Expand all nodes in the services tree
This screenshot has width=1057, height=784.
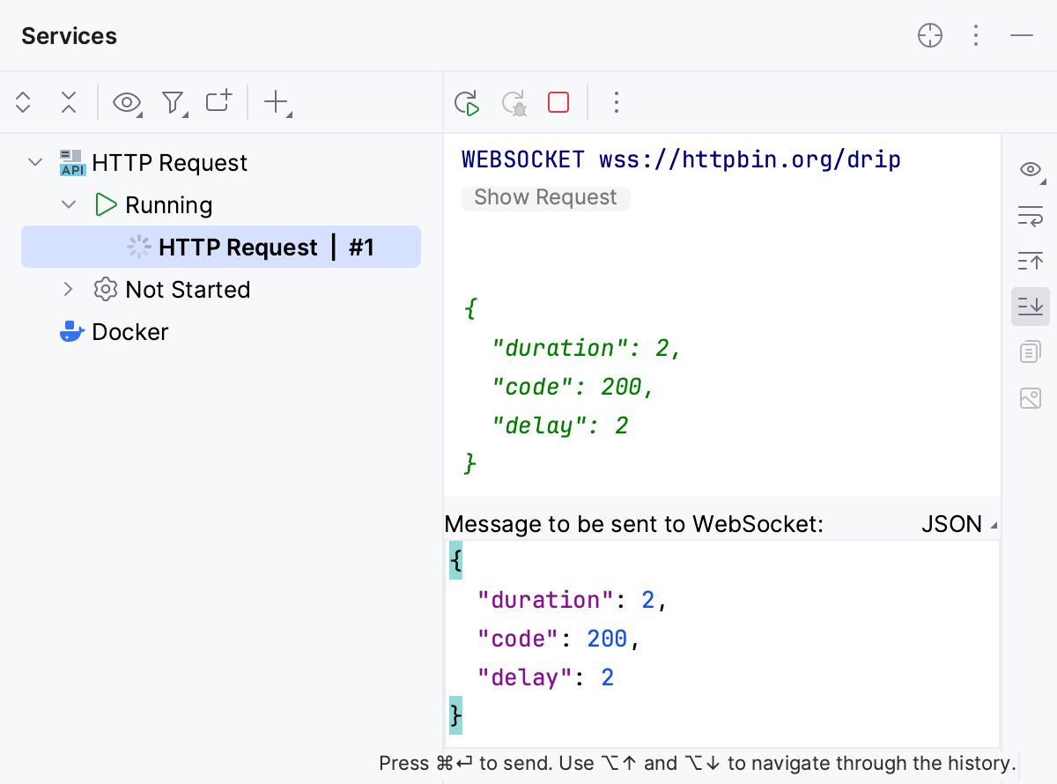[23, 102]
